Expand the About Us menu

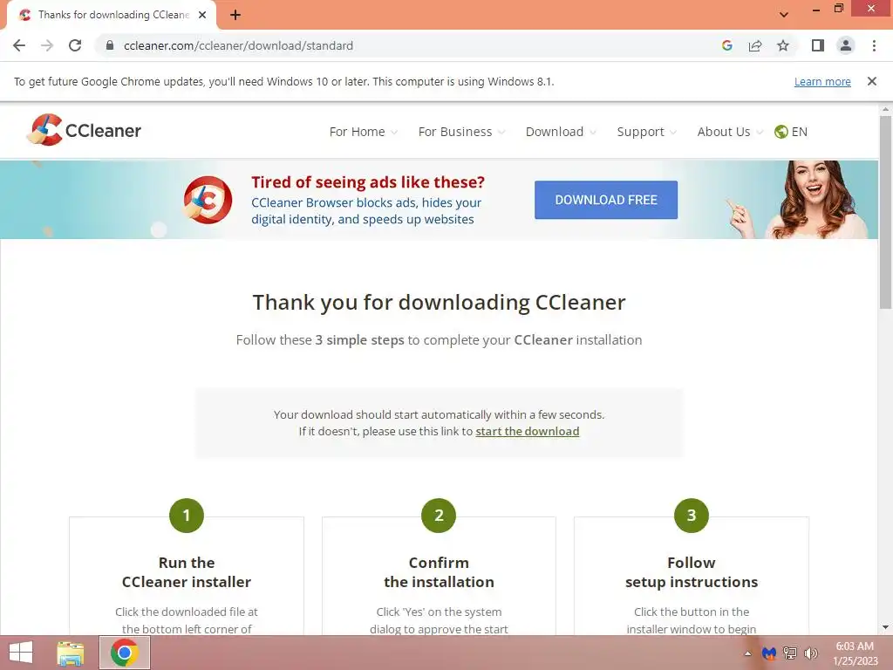tap(730, 132)
